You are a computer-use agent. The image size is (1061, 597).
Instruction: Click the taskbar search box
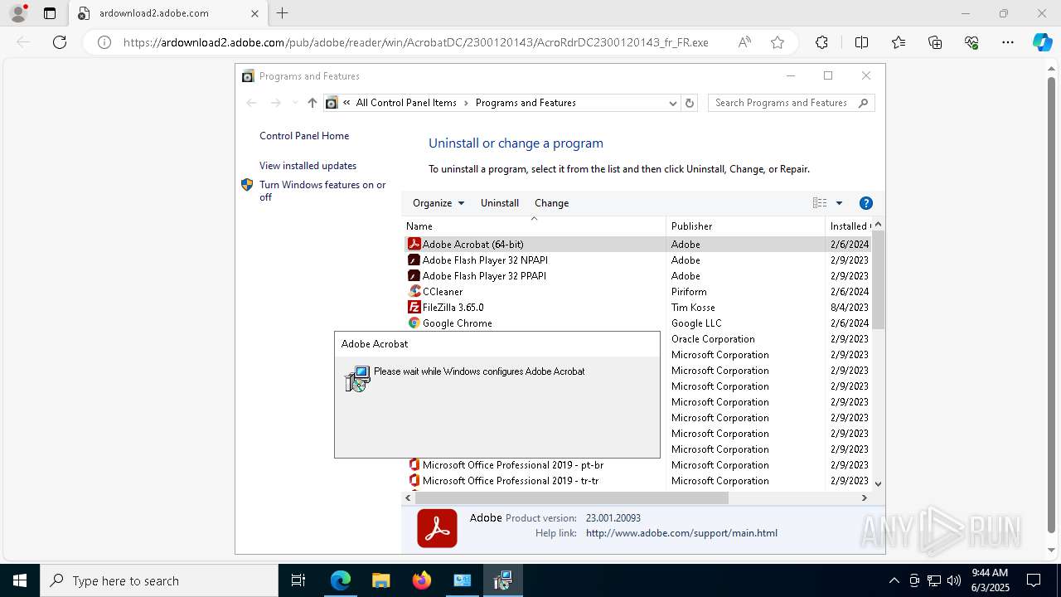point(159,580)
